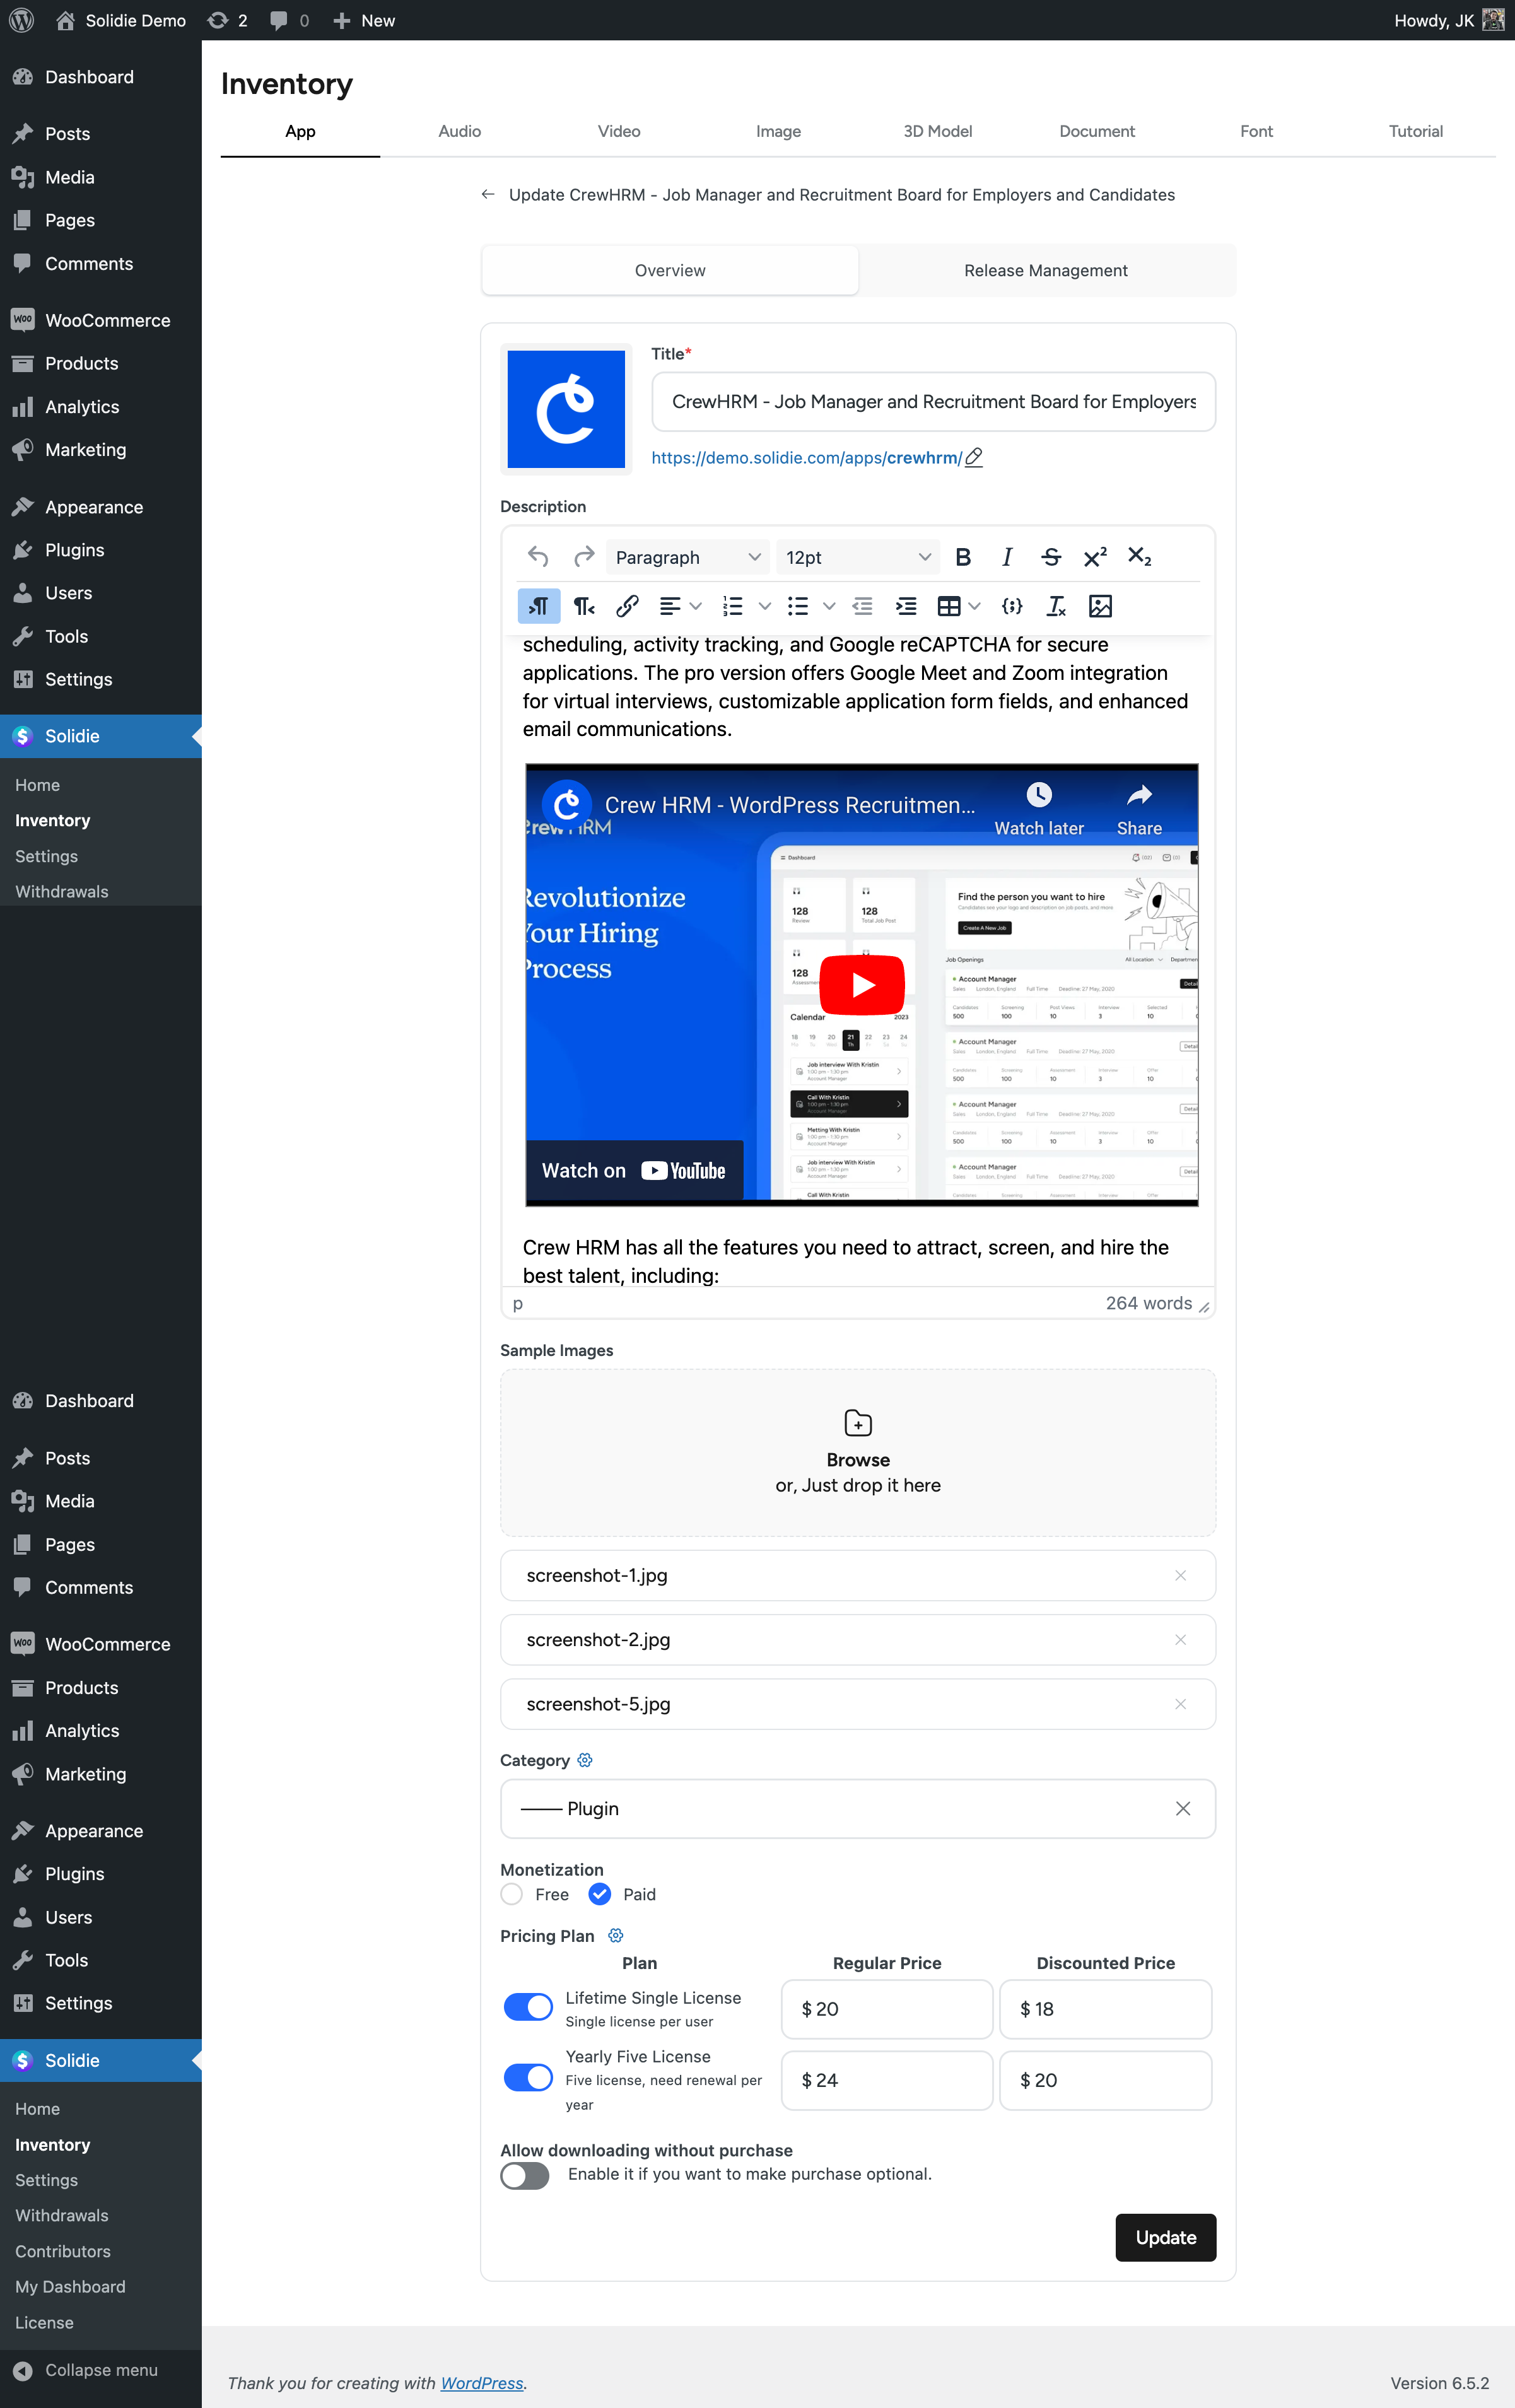Open the Overview tab
1515x2408 pixels.
[x=670, y=270]
